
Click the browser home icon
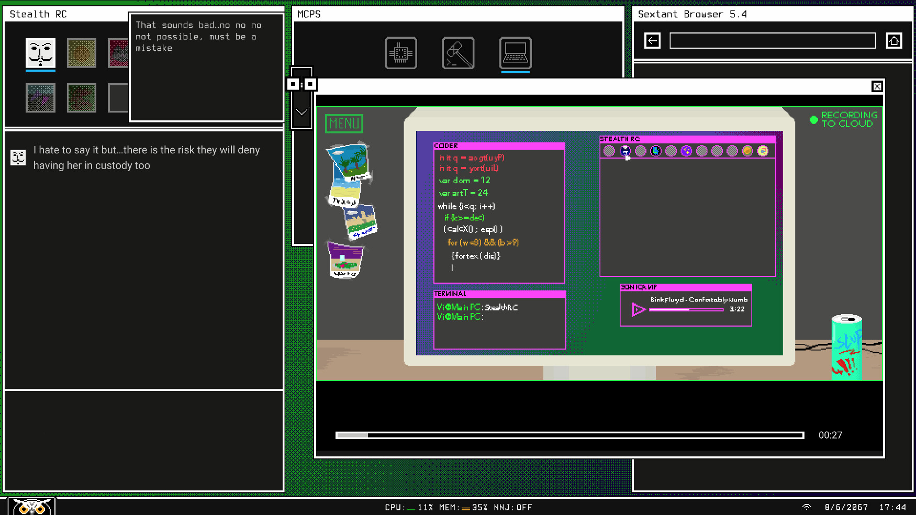[x=894, y=40]
